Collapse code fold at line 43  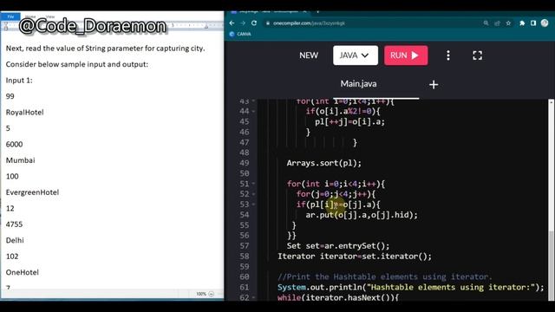click(254, 101)
